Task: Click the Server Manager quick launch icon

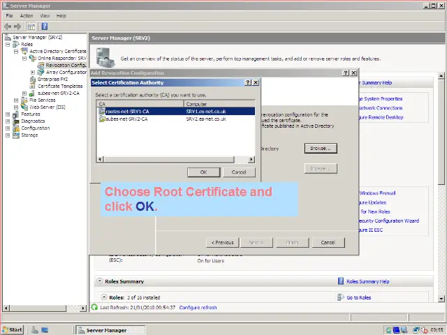Action: click(x=35, y=330)
